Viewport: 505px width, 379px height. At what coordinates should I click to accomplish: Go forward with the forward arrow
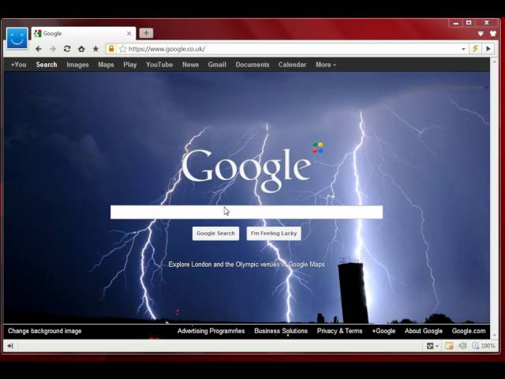click(x=53, y=49)
